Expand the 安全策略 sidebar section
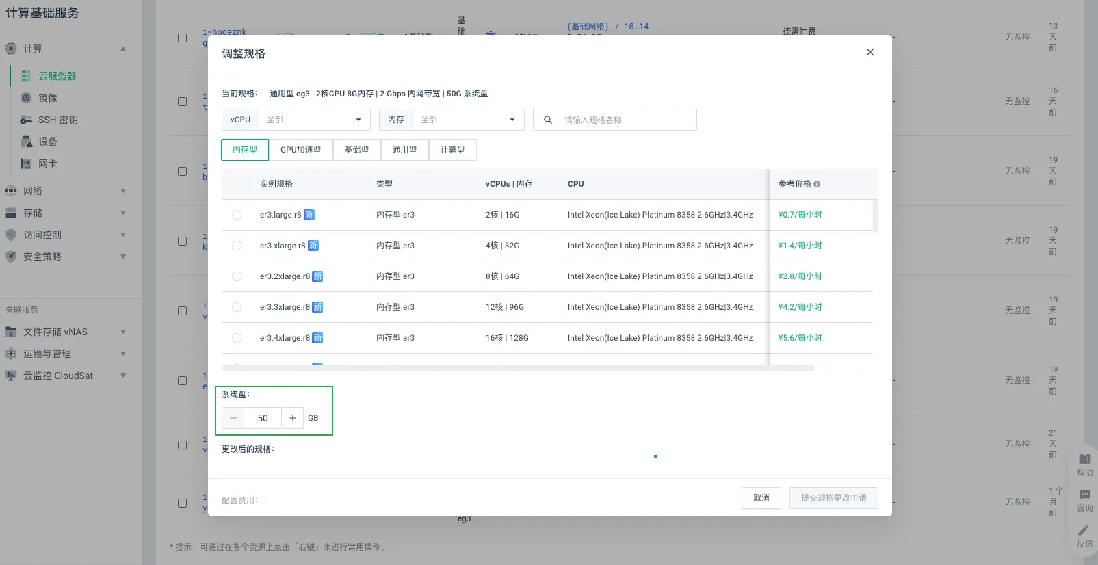 coord(123,257)
